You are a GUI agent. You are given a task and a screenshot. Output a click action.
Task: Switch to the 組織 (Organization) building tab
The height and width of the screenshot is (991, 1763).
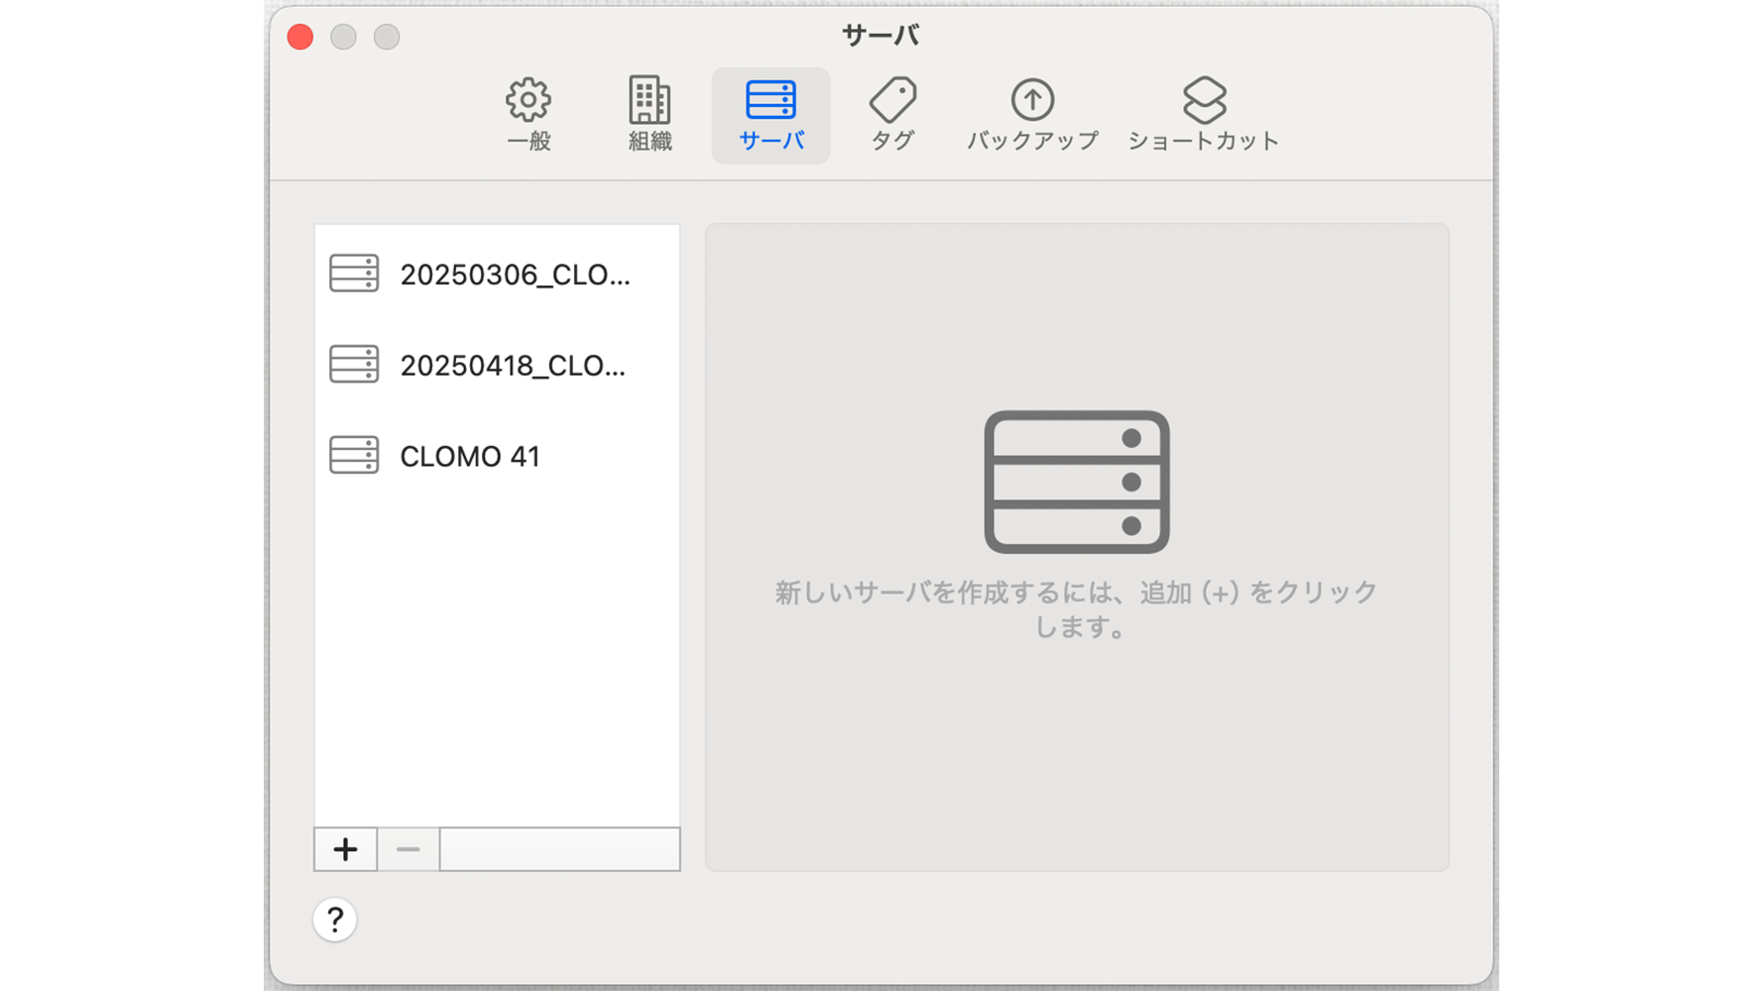tap(649, 114)
